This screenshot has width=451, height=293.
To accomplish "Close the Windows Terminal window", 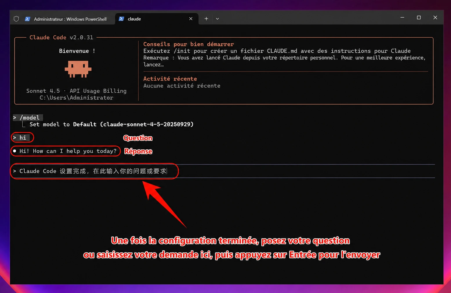I will pos(435,18).
